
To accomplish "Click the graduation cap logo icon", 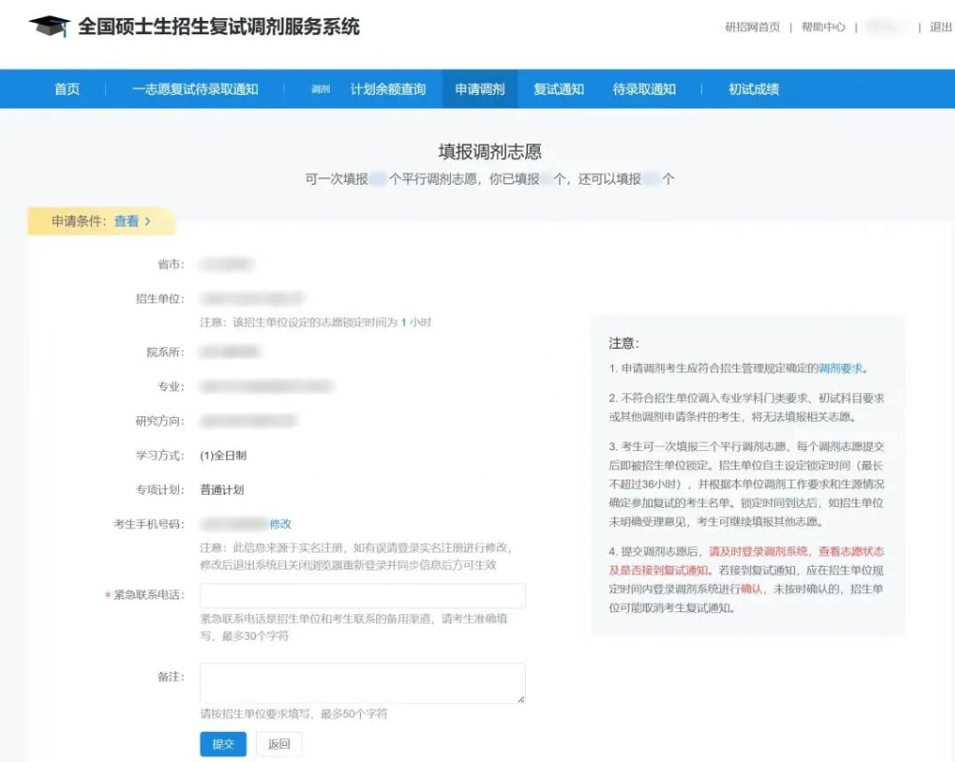I will click(49, 27).
